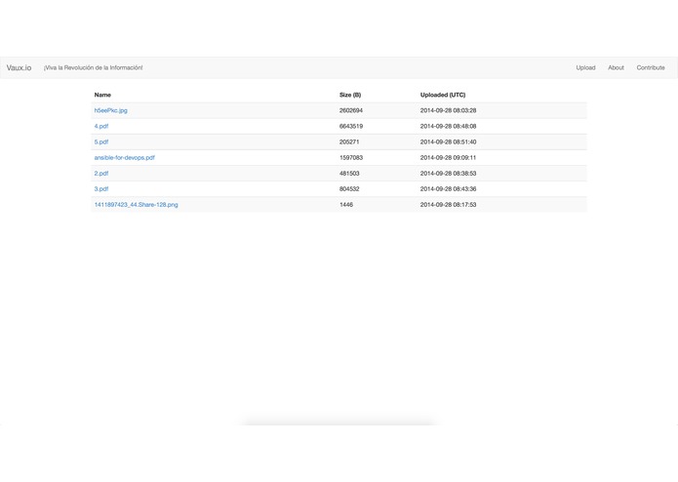This screenshot has height=482, width=678.
Task: Open the 2.pdf file link
Action: pyautogui.click(x=101, y=174)
